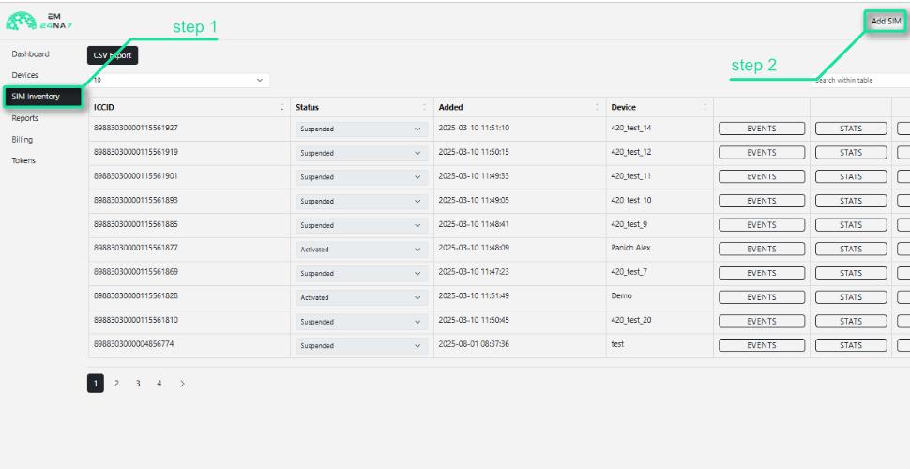Select ICCID 8988303000115561927
This screenshot has height=469, width=910.
(x=136, y=128)
